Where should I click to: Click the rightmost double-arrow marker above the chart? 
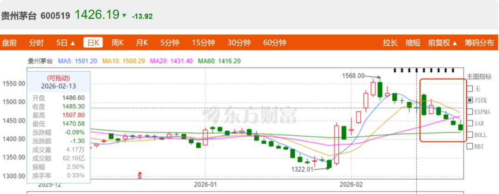(453, 70)
